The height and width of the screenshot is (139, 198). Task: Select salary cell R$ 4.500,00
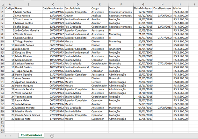pyautogui.click(x=180, y=119)
